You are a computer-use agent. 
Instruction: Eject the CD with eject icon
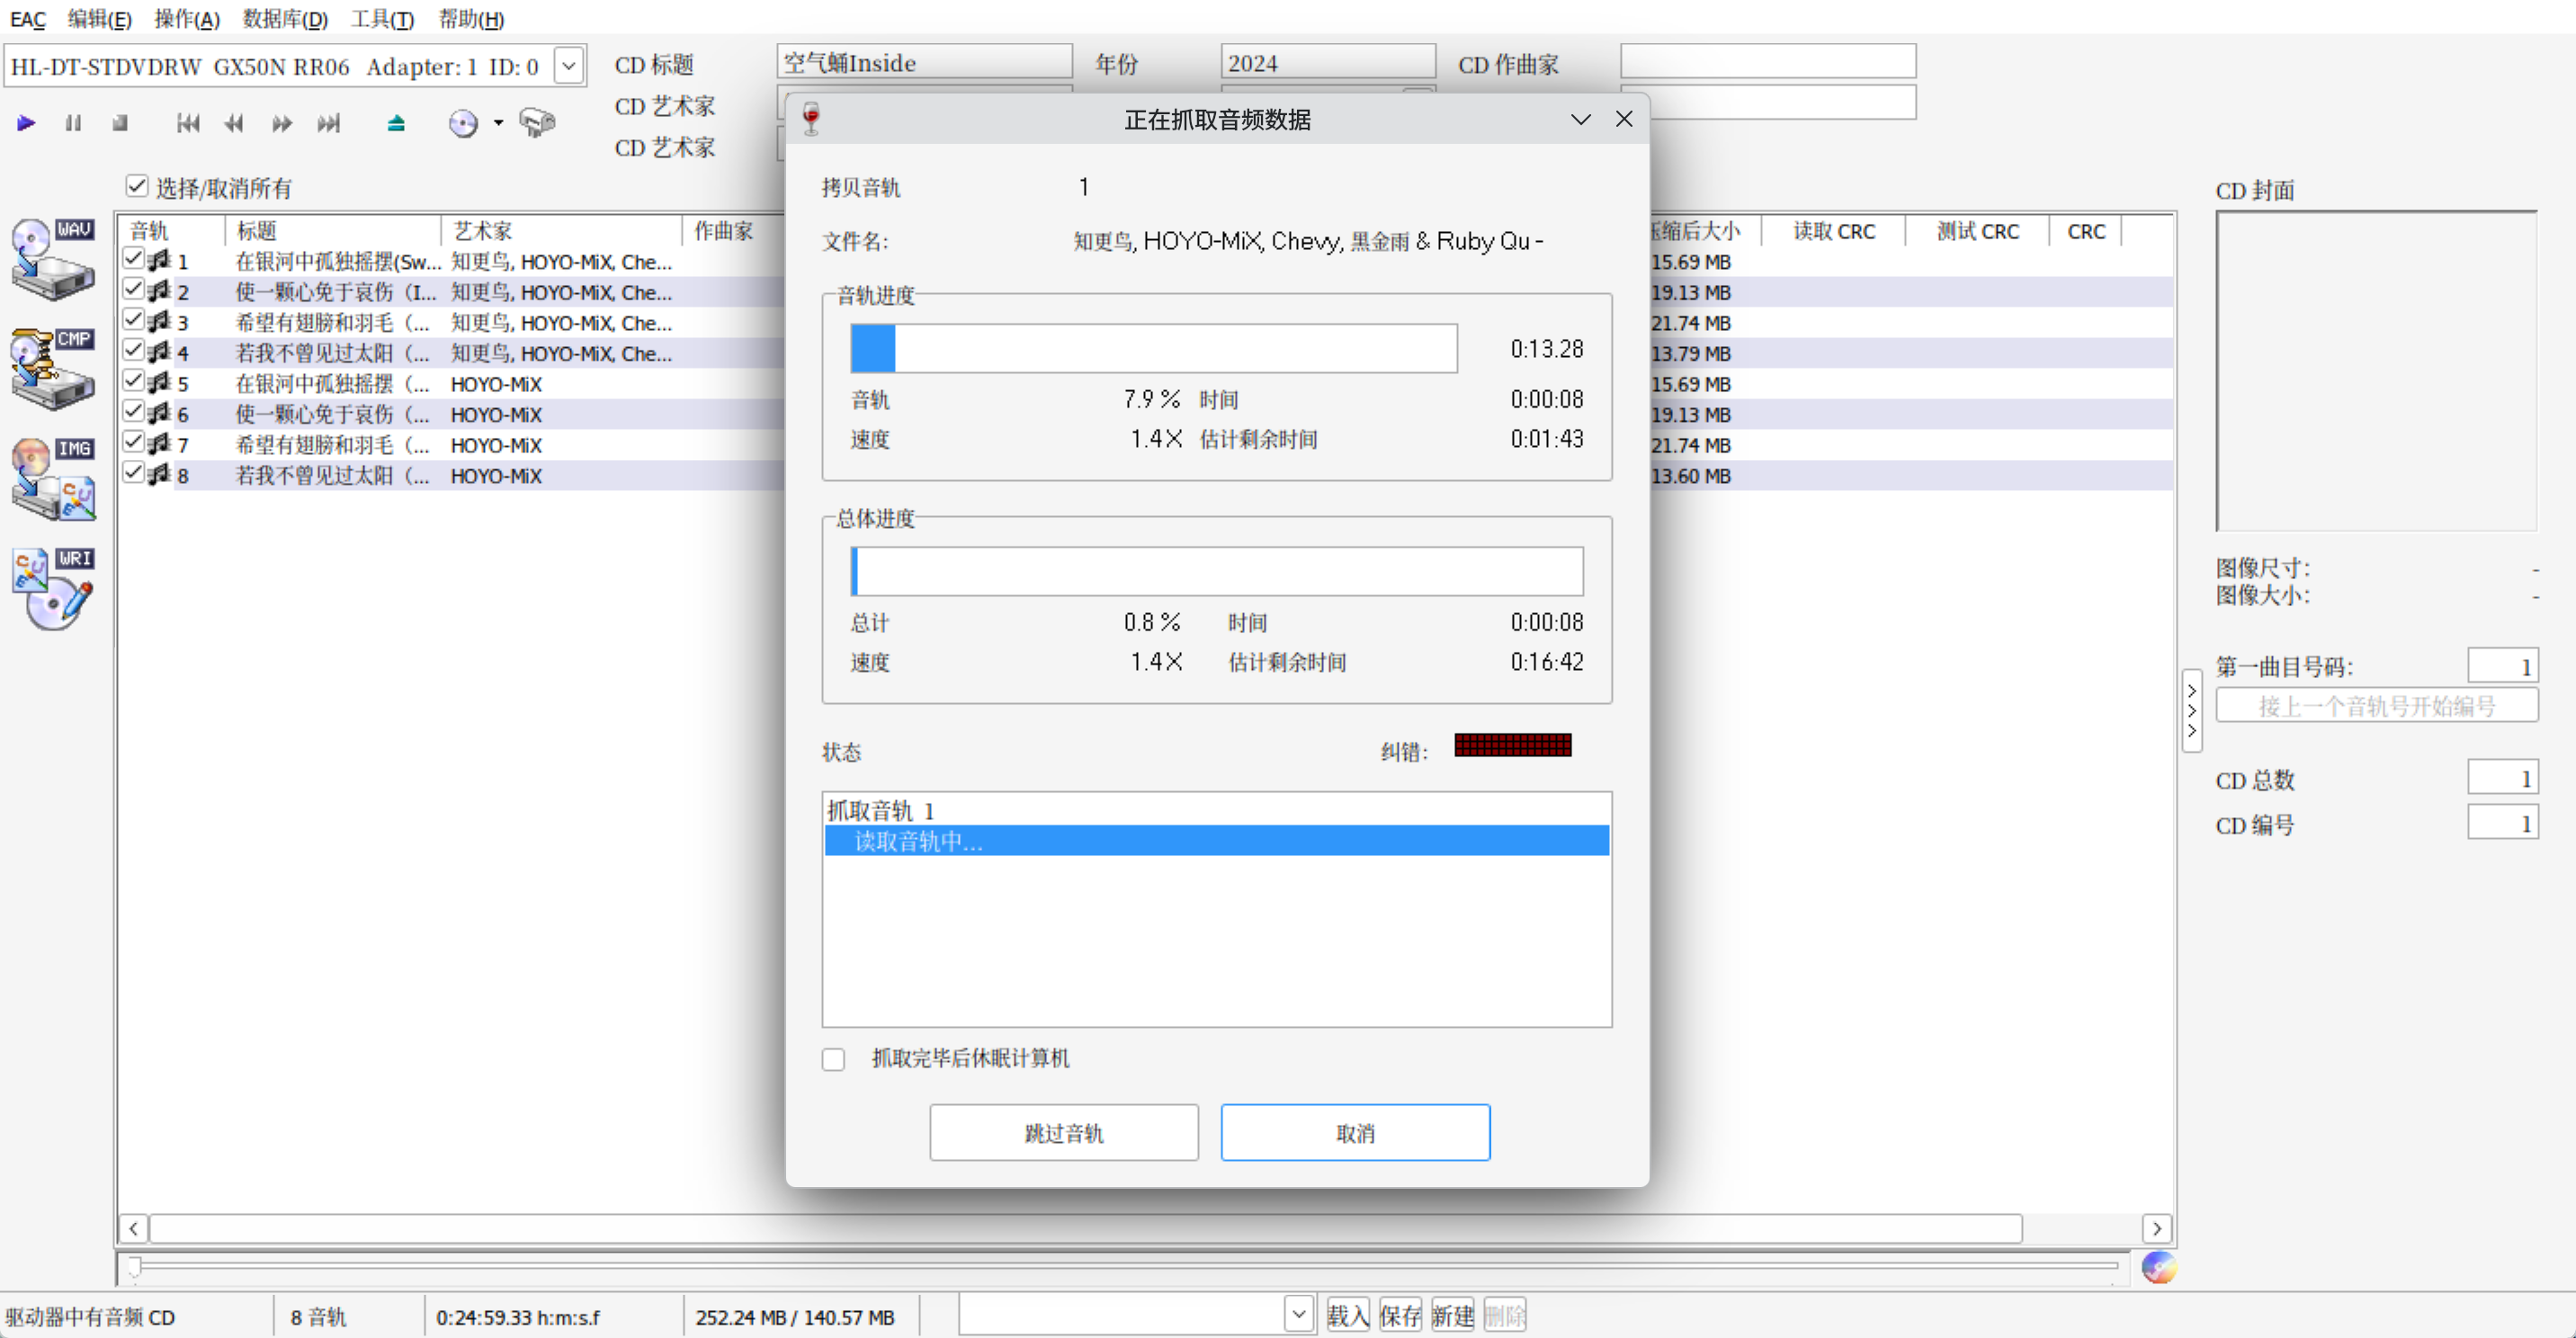pos(396,123)
